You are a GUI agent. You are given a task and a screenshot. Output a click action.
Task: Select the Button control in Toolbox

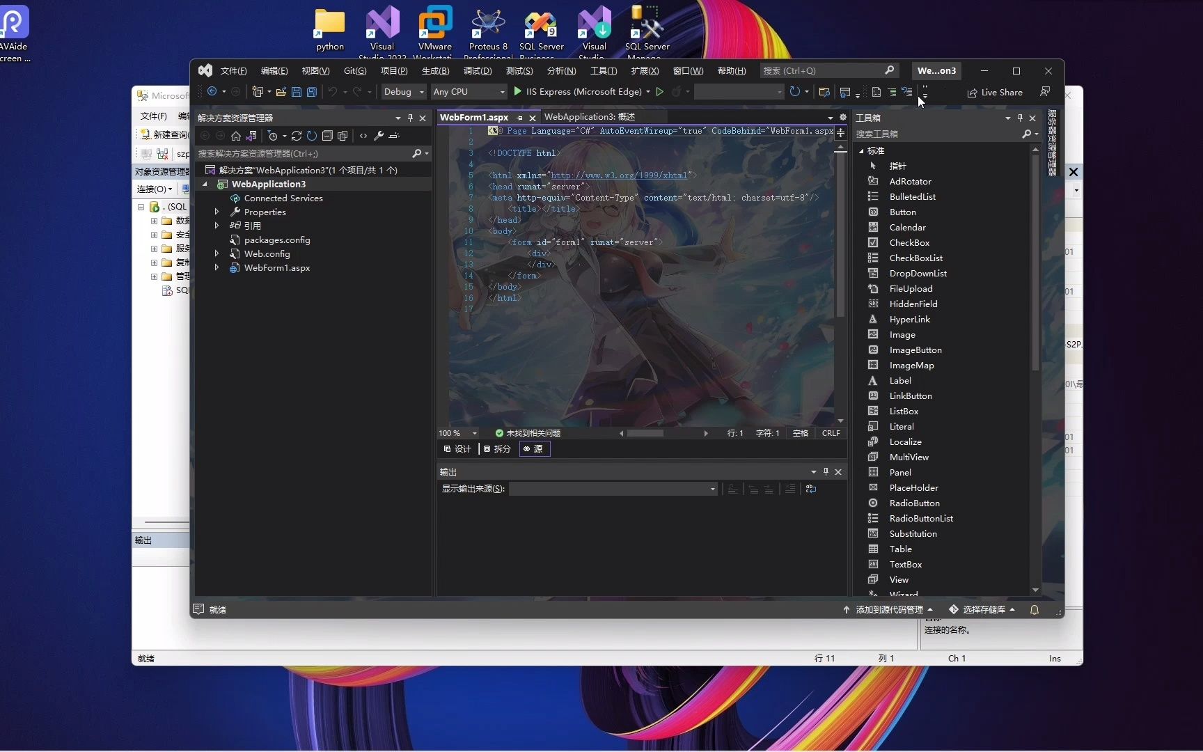click(903, 212)
